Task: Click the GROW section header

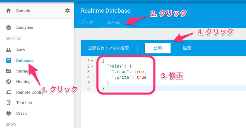Action: pyautogui.click(x=11, y=124)
